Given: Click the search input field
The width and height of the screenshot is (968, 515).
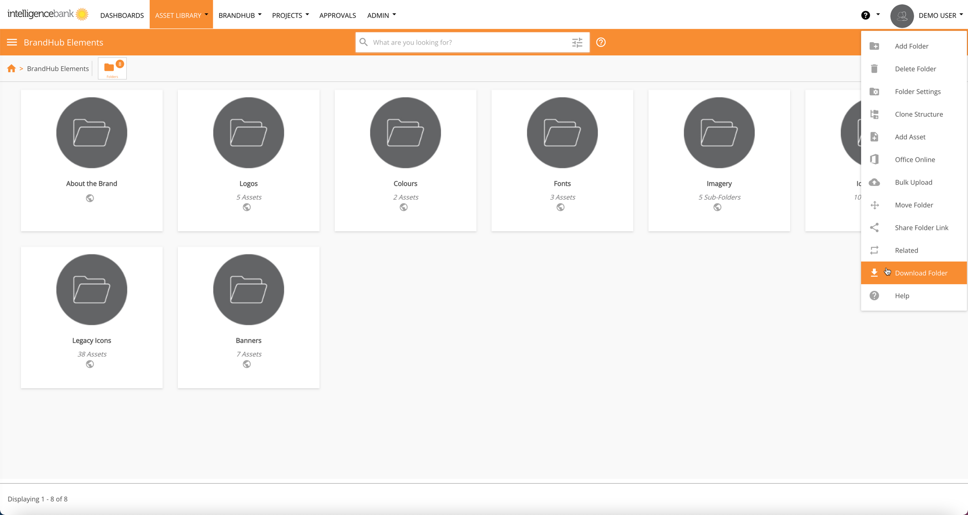Looking at the screenshot, I should tap(468, 43).
